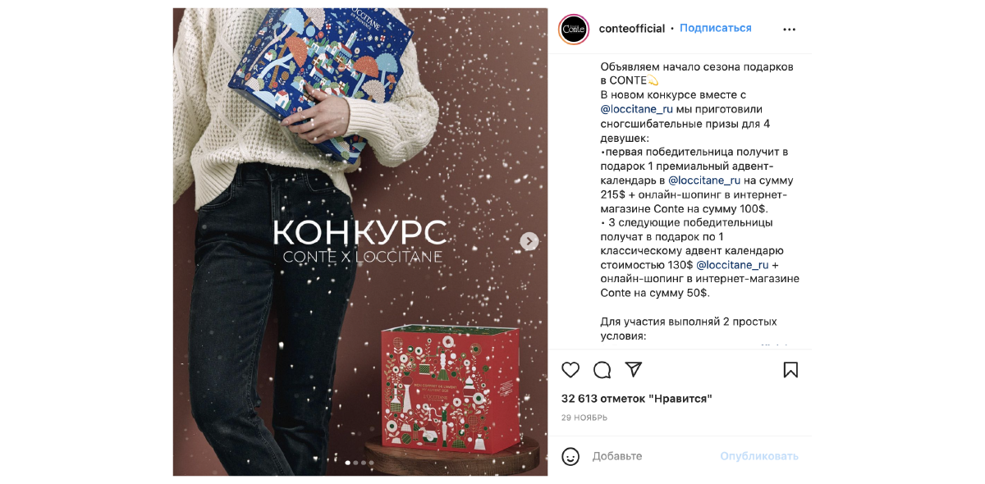Open the conteofficial profile link
The image size is (985, 484).
click(631, 28)
